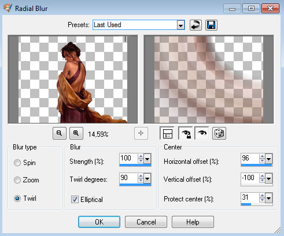Expand the Protect center dropdown arrow

(x=269, y=198)
